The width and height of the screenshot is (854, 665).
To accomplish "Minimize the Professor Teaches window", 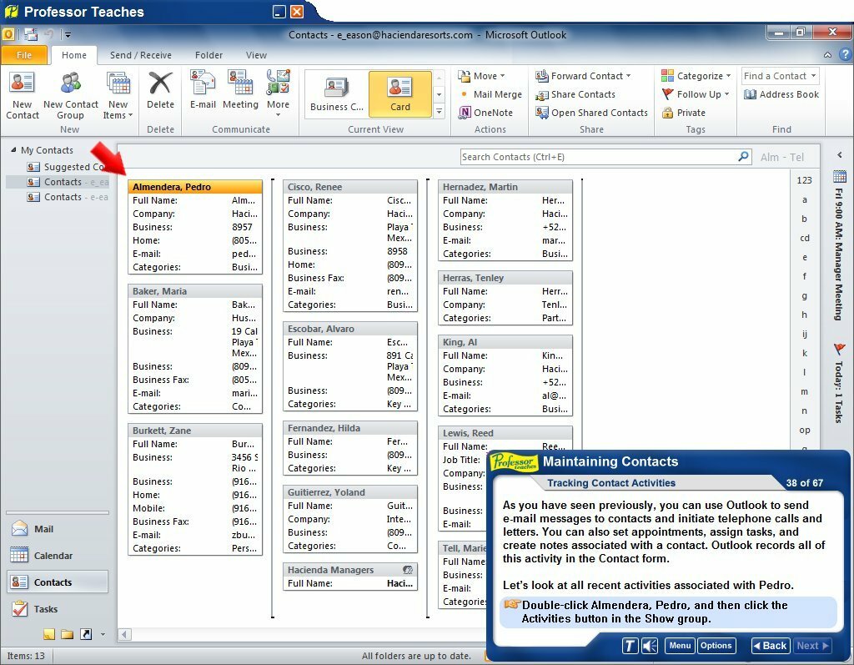I will coord(279,12).
